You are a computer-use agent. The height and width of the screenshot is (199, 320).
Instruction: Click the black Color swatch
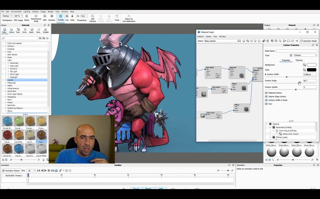pyautogui.click(x=311, y=70)
